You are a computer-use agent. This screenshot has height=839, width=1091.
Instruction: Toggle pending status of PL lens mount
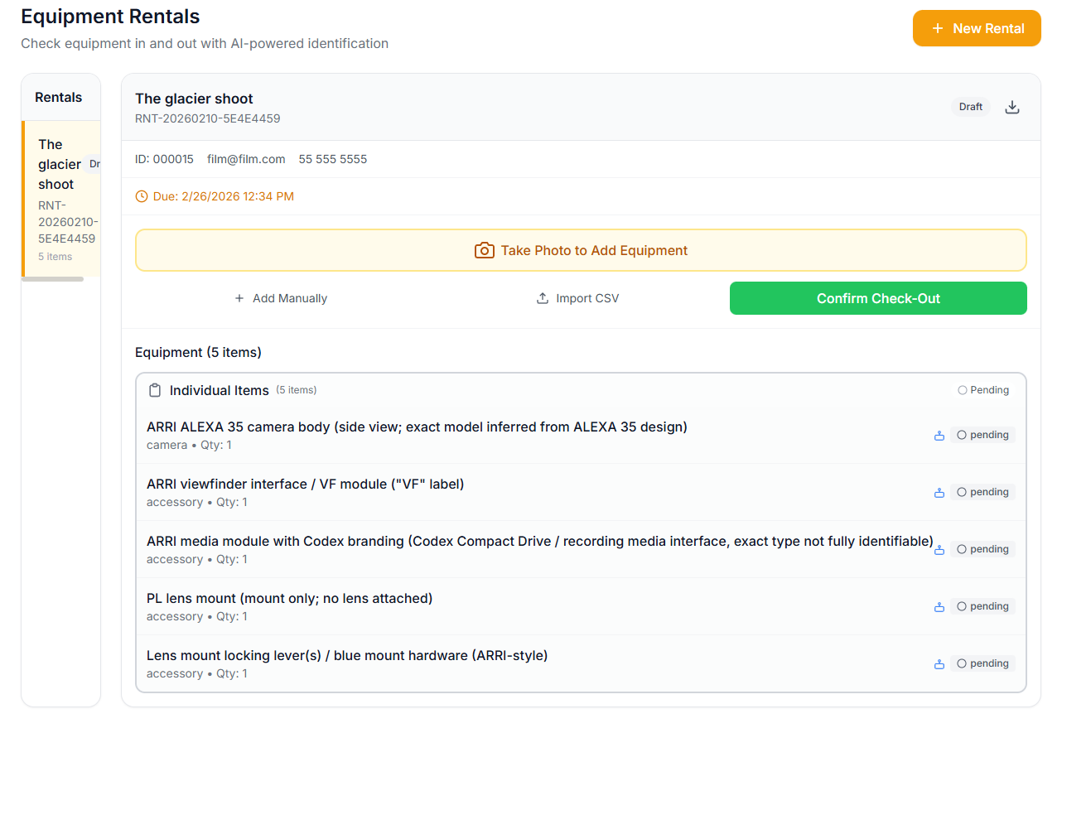click(982, 606)
